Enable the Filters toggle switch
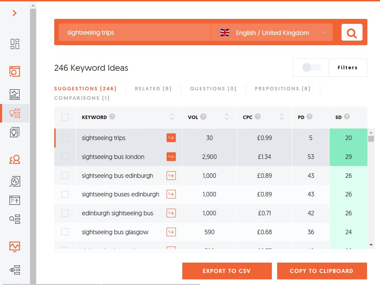The image size is (380, 285). (311, 67)
